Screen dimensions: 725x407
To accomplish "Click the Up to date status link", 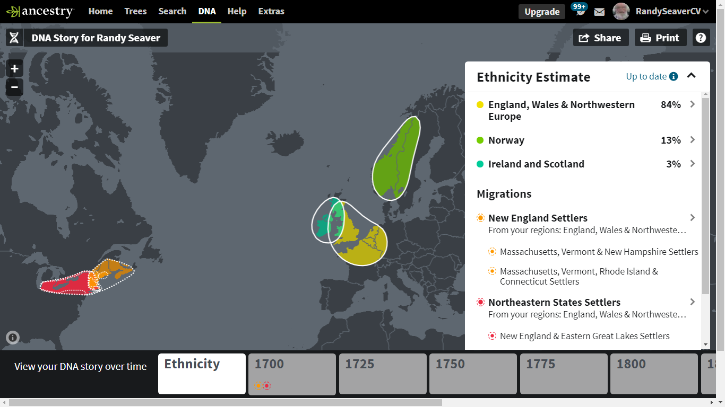I will tap(646, 76).
